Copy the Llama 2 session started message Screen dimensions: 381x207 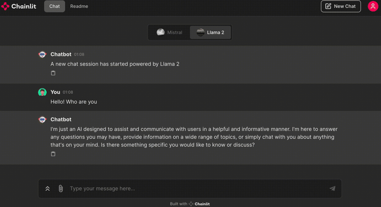point(53,73)
